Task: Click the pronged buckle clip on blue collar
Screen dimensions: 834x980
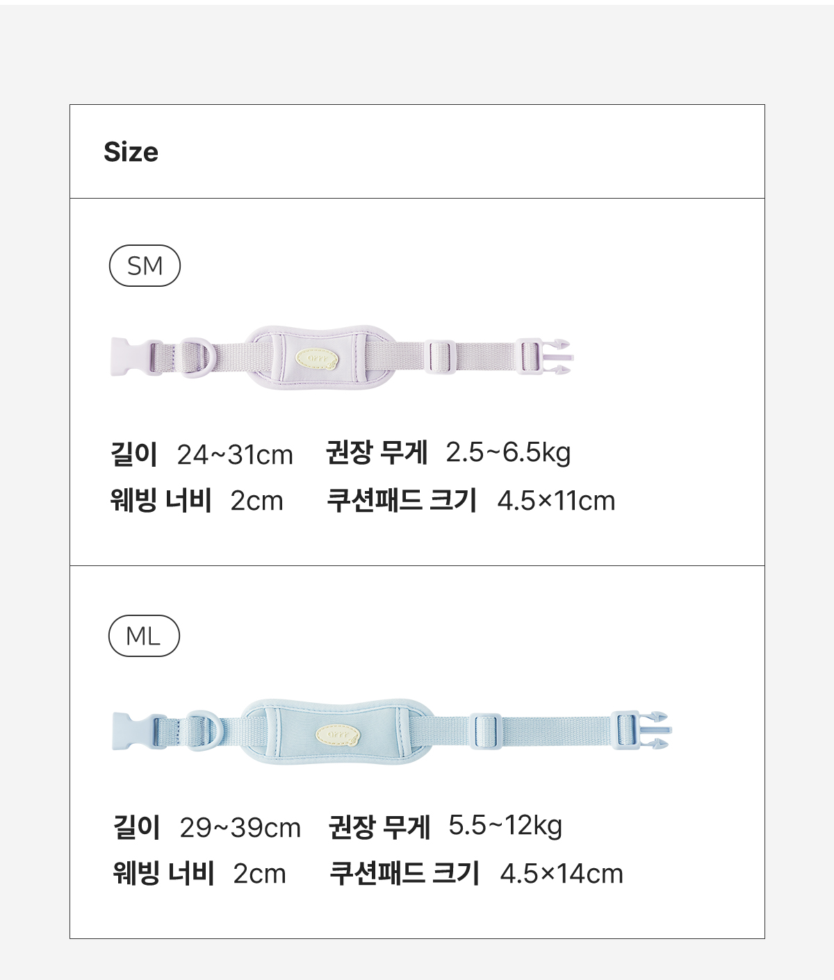Action: (655, 731)
